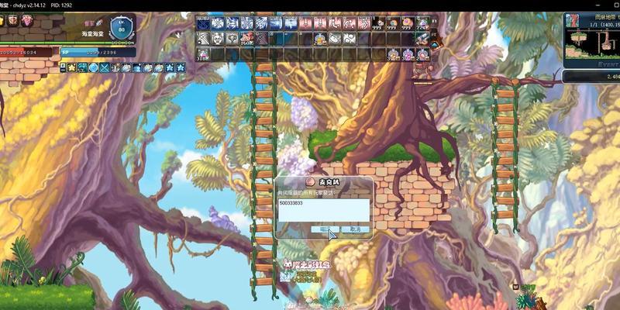620x310 pixels.
Task: Select the silver sword skill starting the second hotbar row
Action: (x=203, y=38)
